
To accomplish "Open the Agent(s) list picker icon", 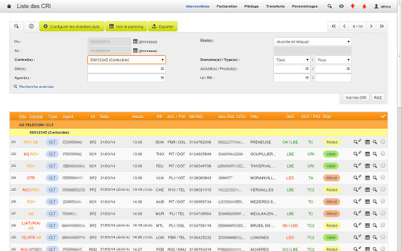I will click(162, 78).
